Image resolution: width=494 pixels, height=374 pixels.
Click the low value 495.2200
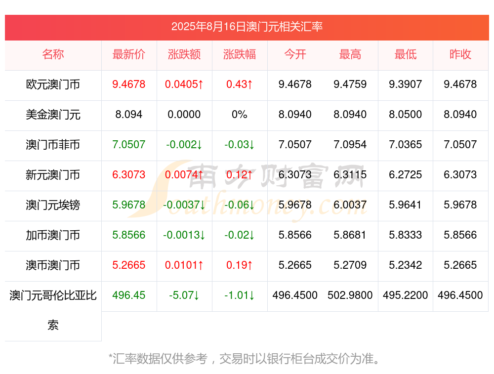coord(406,295)
